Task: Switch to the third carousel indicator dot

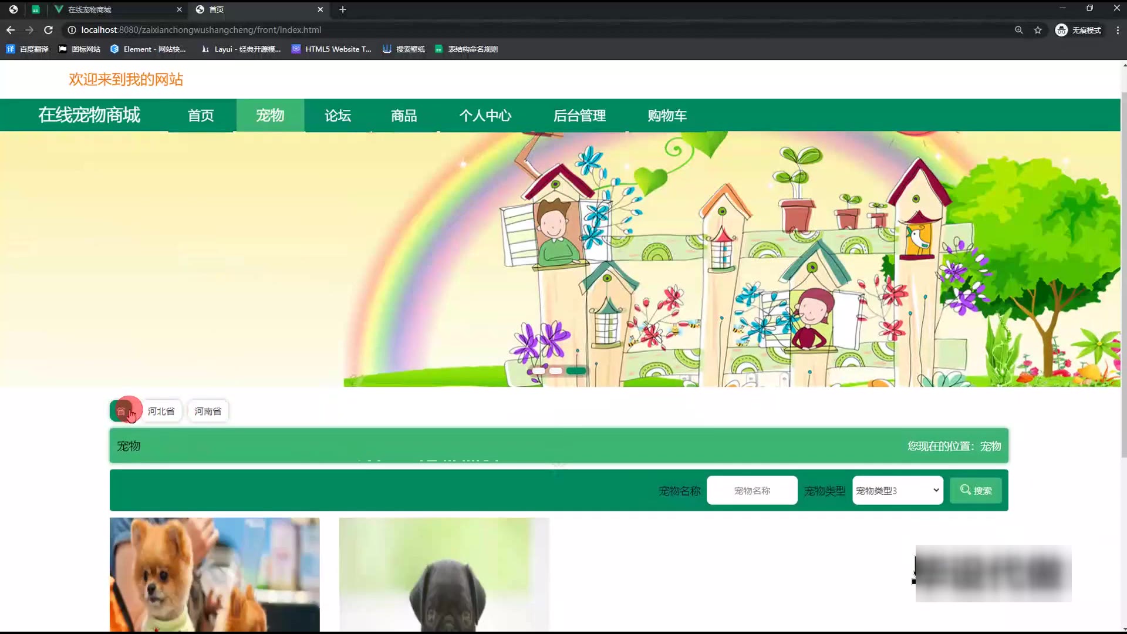Action: coord(576,371)
